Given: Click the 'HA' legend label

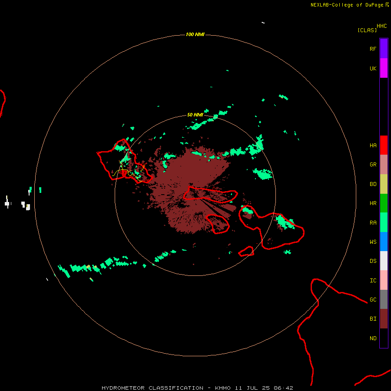Looking at the screenshot, I should coord(373,145).
